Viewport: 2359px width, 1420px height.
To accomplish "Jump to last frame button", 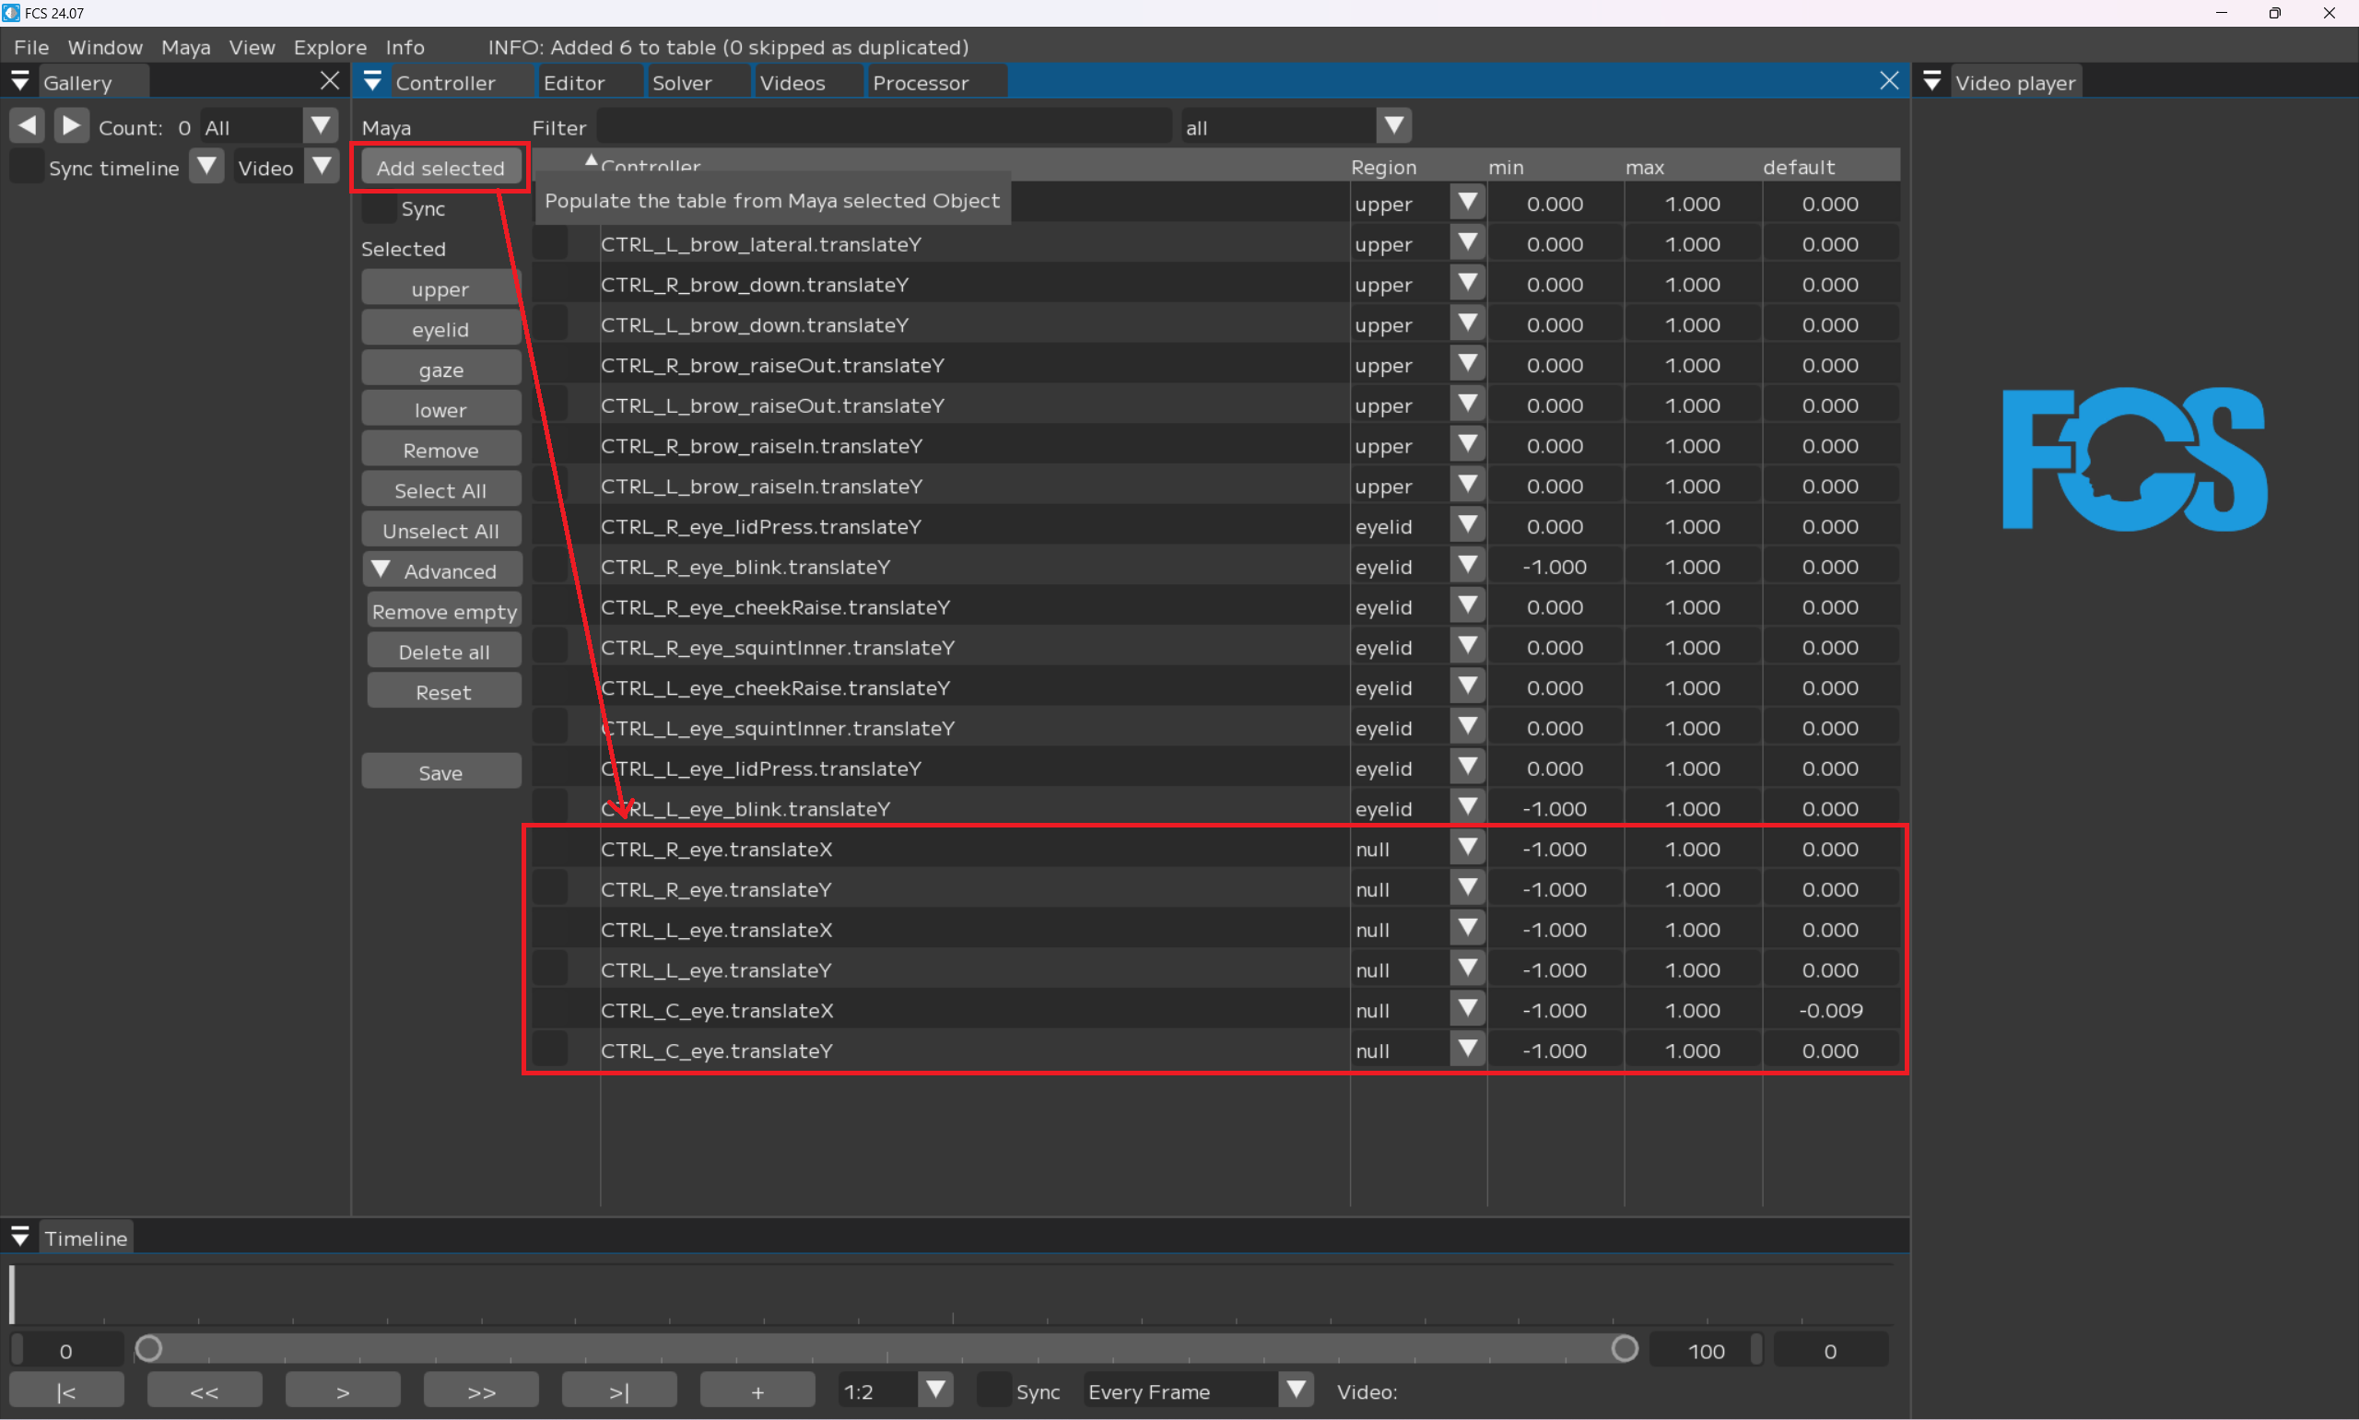I will click(619, 1391).
